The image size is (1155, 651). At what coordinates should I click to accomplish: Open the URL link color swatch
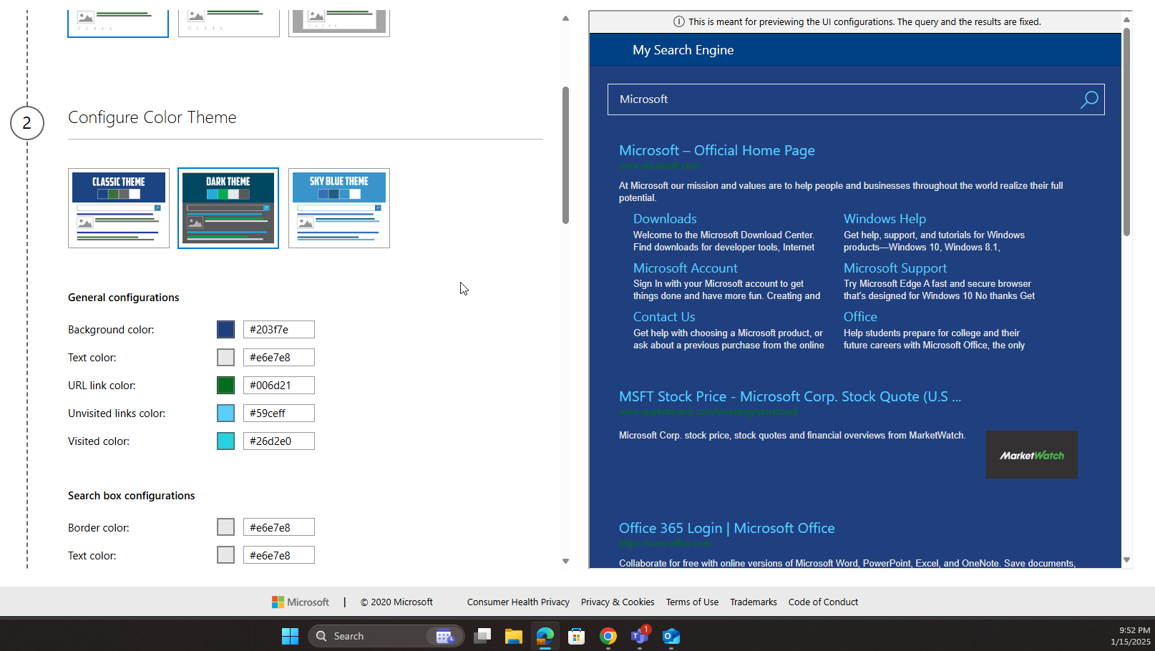tap(225, 386)
